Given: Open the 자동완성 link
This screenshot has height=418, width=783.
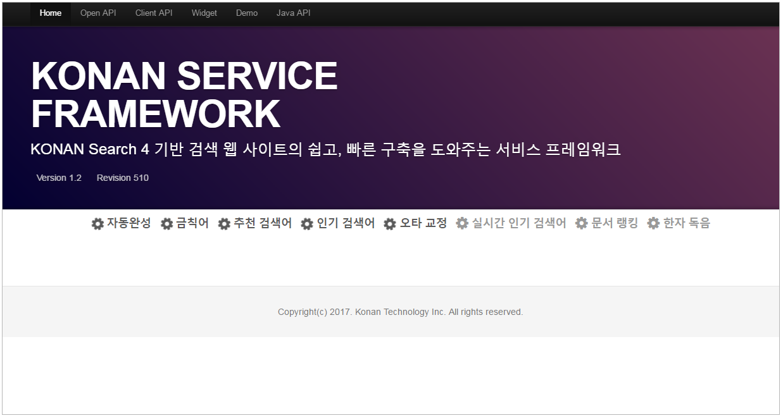Looking at the screenshot, I should pos(129,223).
